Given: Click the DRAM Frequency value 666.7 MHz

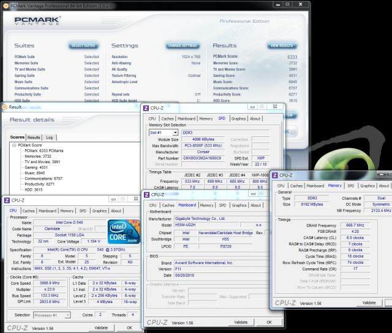Looking at the screenshot, I should [355, 225].
